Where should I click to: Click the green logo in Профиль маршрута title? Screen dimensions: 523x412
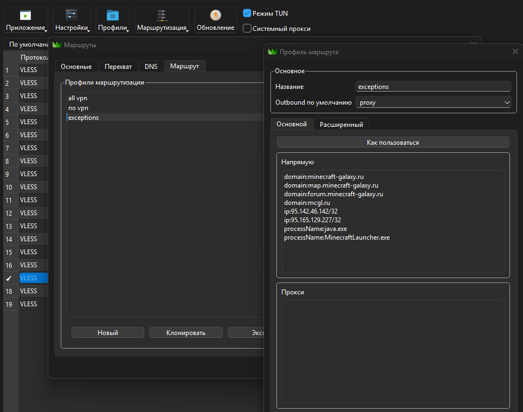click(x=273, y=52)
